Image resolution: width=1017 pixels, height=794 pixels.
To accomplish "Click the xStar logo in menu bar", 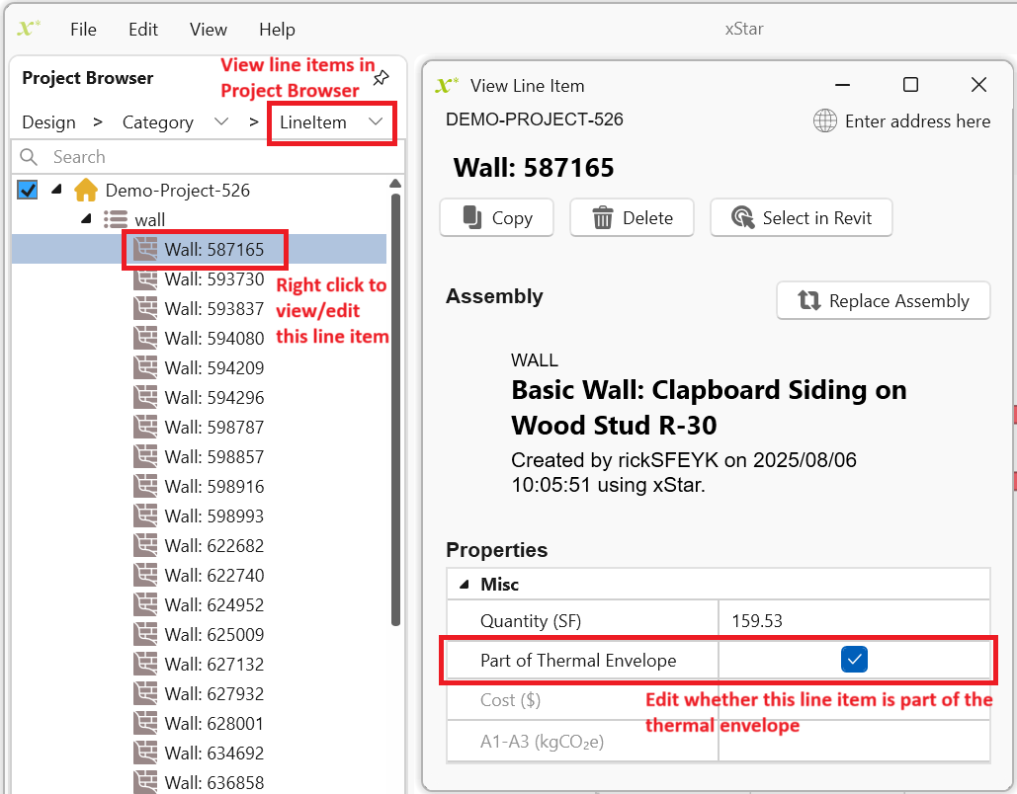I will (30, 29).
